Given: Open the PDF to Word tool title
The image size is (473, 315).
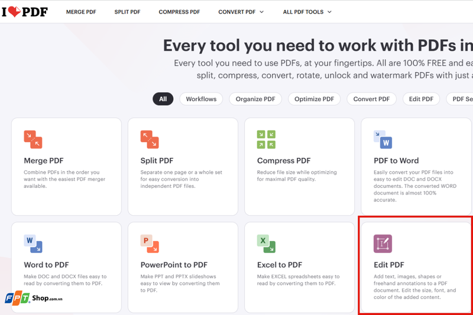Looking at the screenshot, I should (396, 161).
